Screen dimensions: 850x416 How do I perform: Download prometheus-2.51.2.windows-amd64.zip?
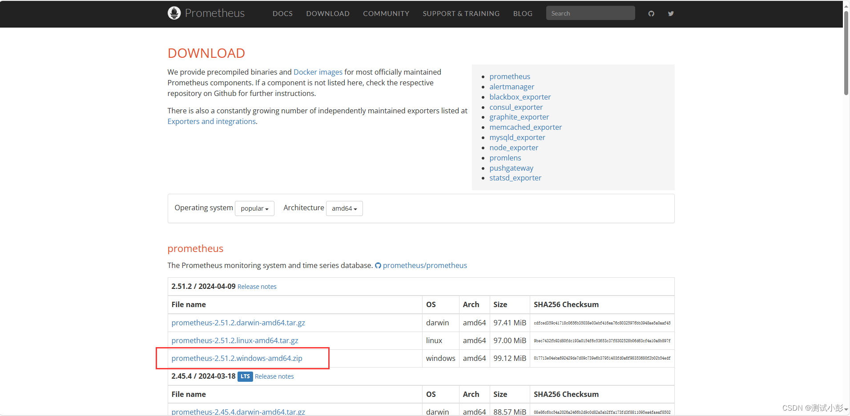[x=237, y=358]
